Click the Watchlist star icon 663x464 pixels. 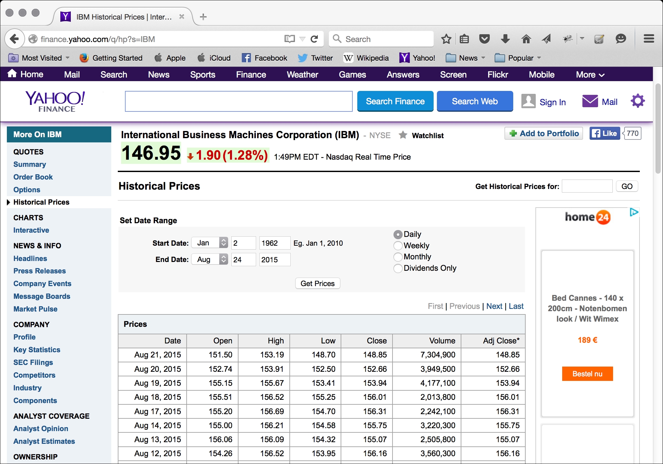[x=403, y=135]
